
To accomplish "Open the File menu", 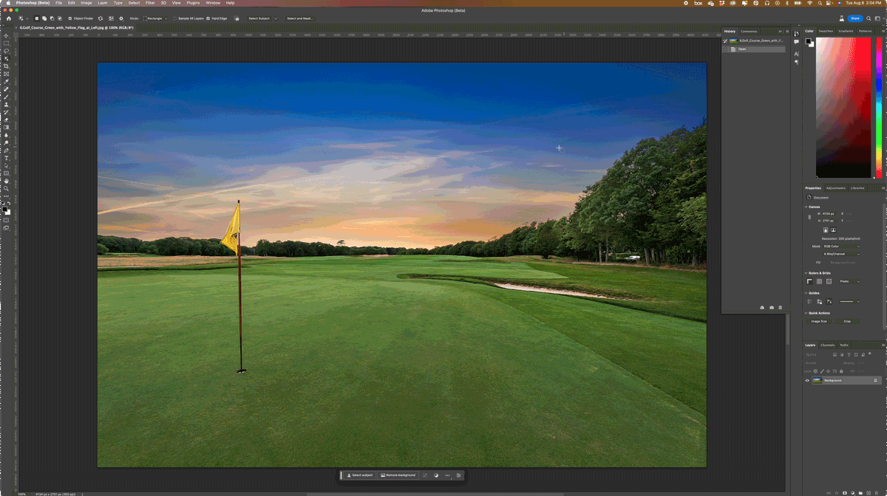I will (58, 3).
